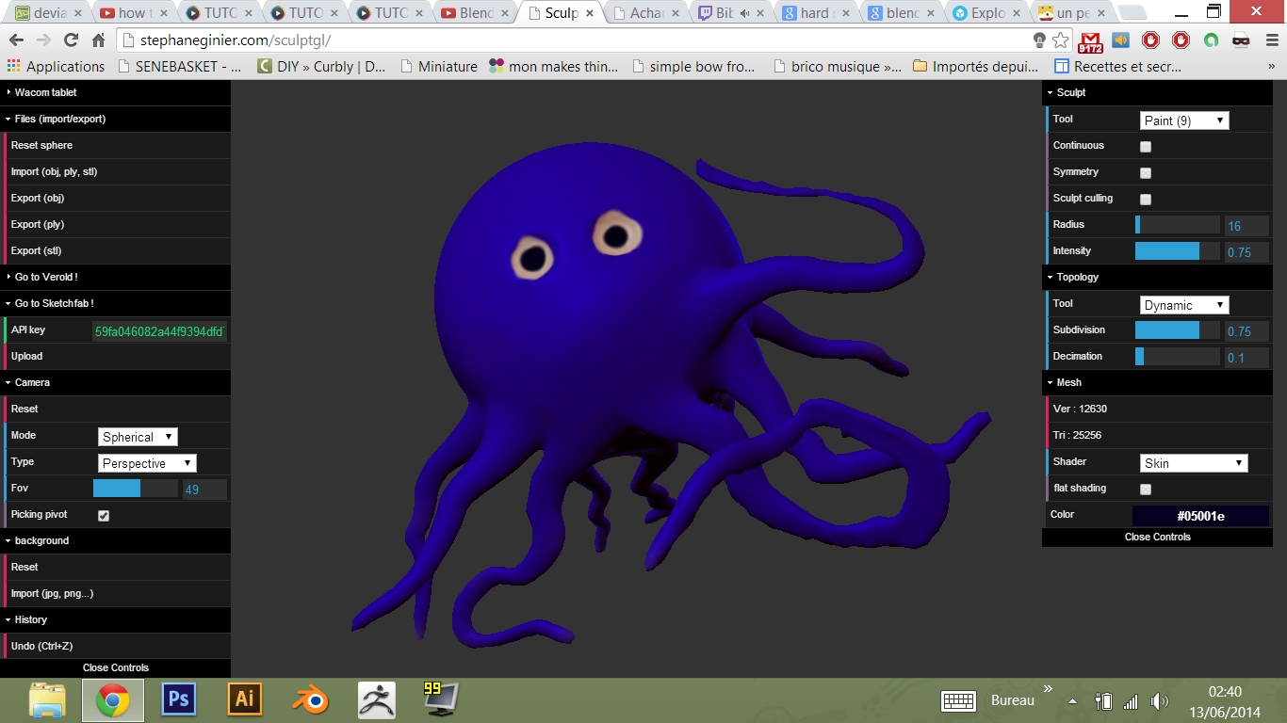The image size is (1287, 723).
Task: Reload the SculptGL page
Action: [71, 40]
